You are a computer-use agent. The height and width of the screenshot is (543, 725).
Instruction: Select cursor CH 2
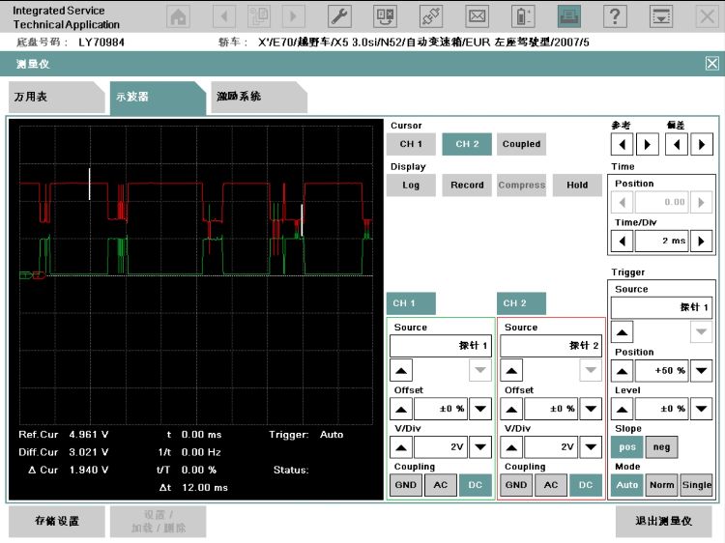click(x=467, y=144)
